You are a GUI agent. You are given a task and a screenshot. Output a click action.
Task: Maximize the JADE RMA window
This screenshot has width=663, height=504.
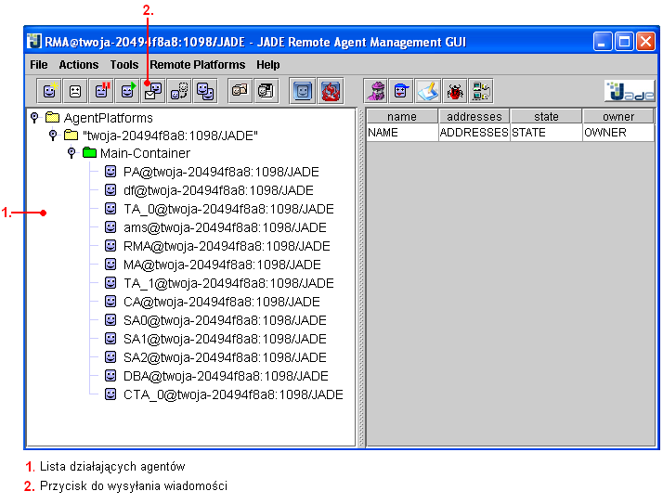click(624, 42)
